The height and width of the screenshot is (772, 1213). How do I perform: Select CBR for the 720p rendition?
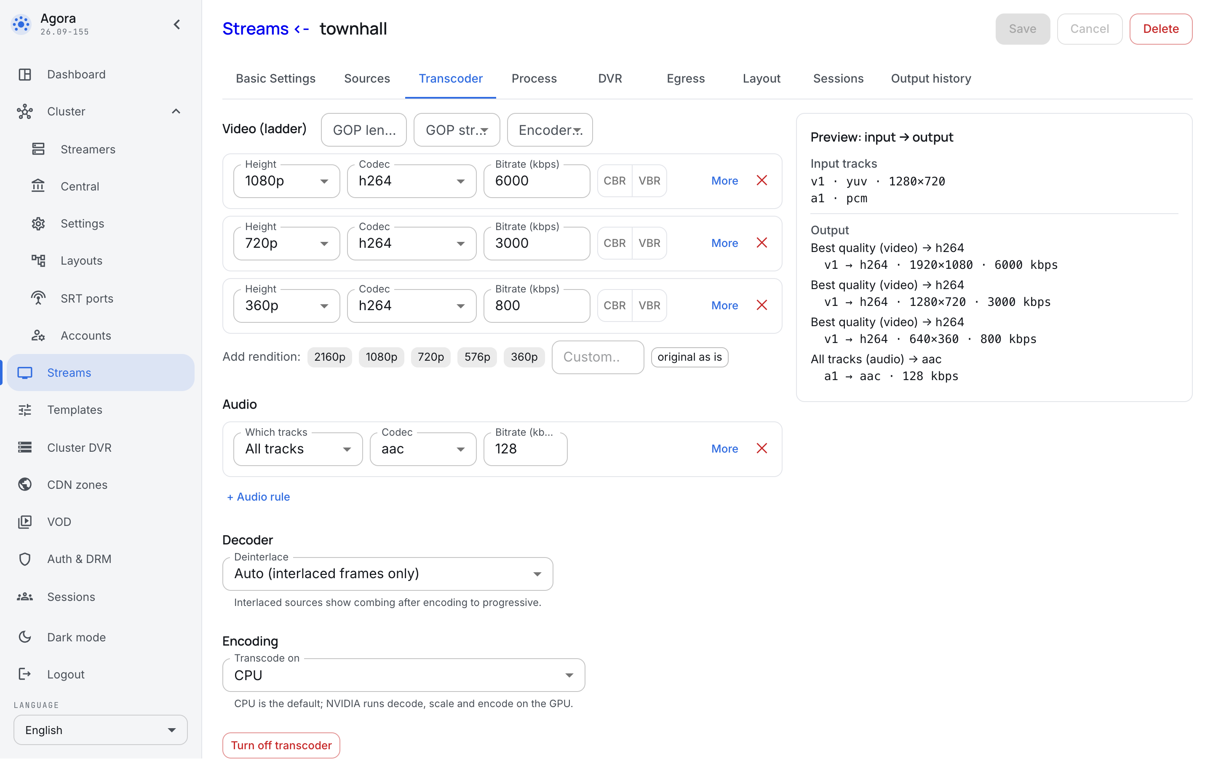(x=615, y=244)
